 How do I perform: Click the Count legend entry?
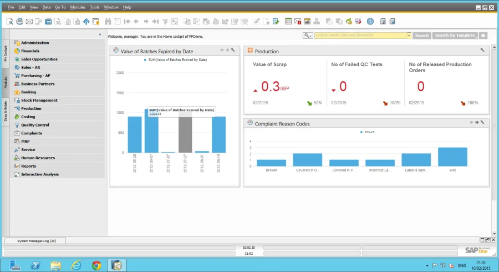[367, 132]
